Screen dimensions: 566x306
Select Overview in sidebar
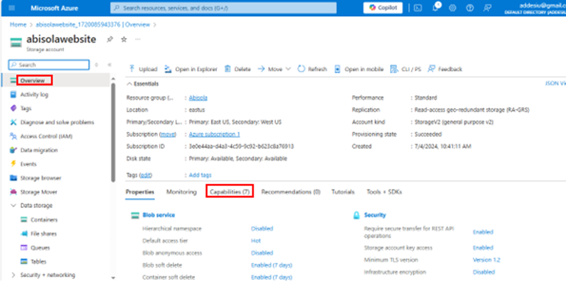coord(33,80)
